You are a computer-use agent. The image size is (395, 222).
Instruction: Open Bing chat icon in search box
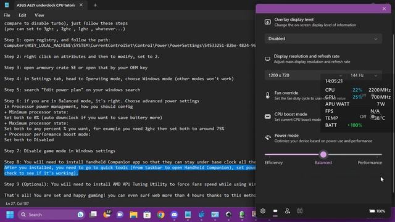[81, 215]
